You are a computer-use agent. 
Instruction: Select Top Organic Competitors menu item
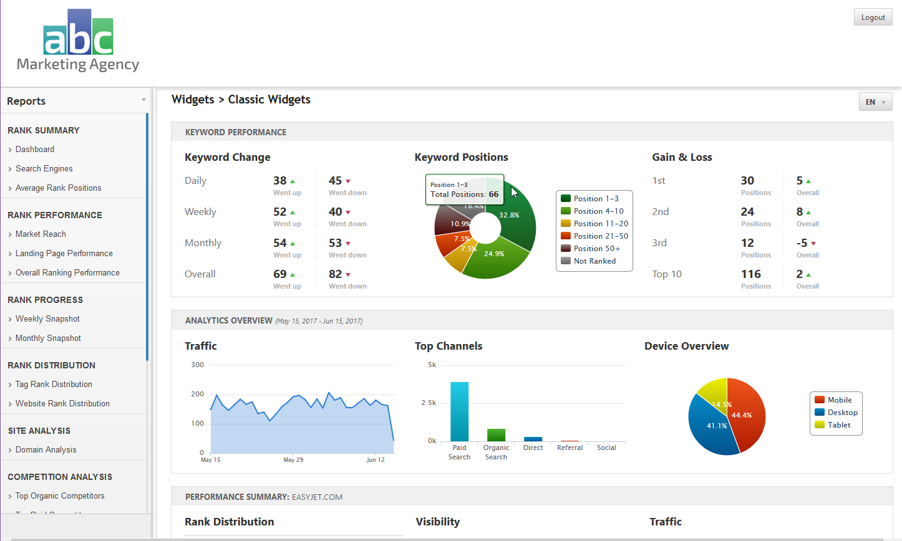point(60,496)
